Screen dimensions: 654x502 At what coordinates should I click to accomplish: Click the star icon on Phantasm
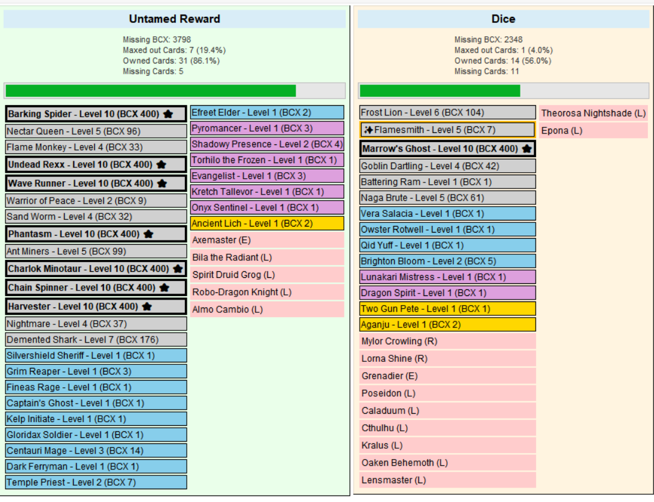(x=149, y=234)
